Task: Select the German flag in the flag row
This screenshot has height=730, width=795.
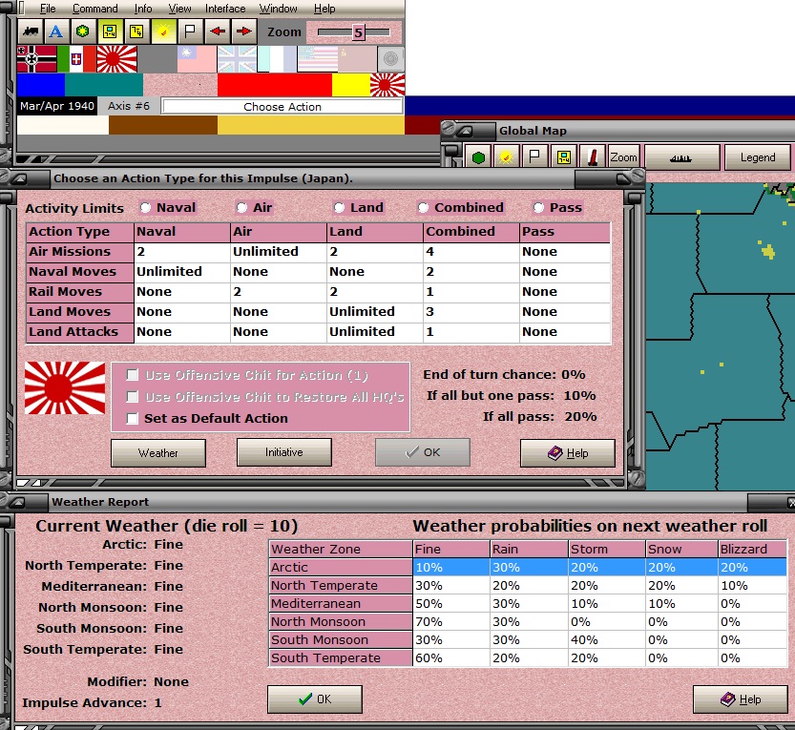Action: click(x=36, y=59)
